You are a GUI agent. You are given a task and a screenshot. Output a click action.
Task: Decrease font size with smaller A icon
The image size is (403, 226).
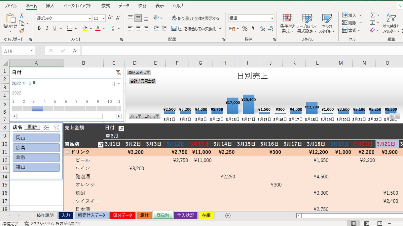(118, 18)
